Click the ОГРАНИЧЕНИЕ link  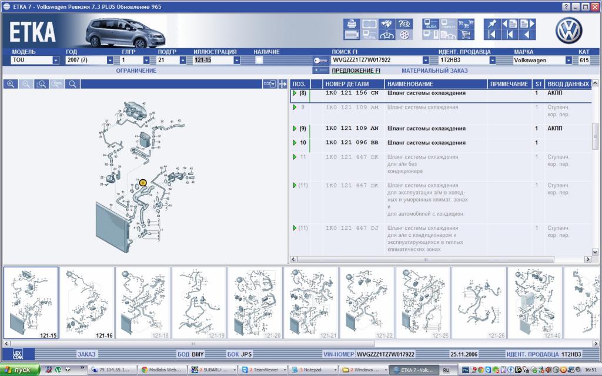pyautogui.click(x=136, y=70)
